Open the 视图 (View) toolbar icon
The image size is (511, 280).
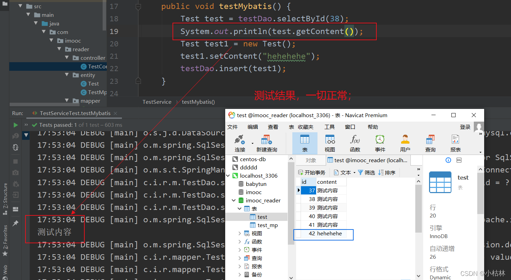point(330,139)
